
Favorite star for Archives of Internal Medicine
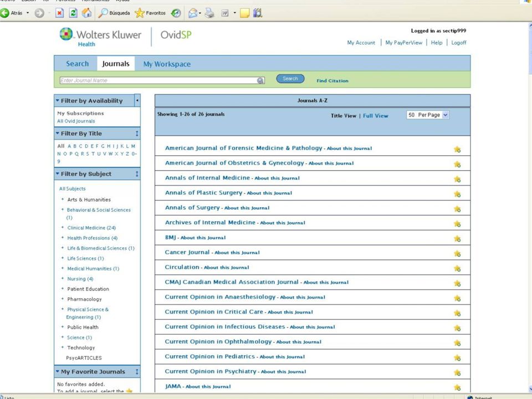(x=457, y=224)
